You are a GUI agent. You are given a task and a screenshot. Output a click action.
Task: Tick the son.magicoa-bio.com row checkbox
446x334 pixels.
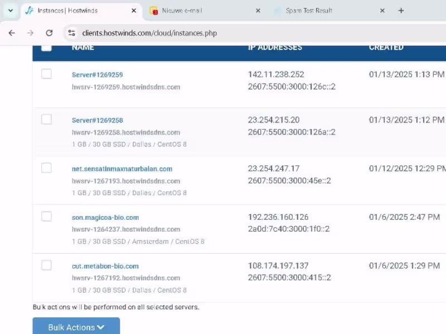pos(46,217)
